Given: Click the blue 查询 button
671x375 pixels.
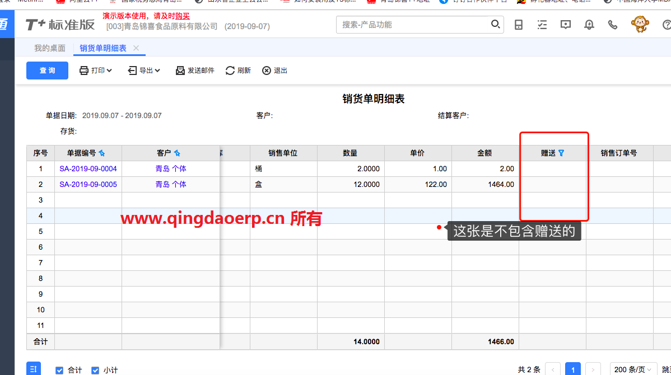Looking at the screenshot, I should [47, 71].
